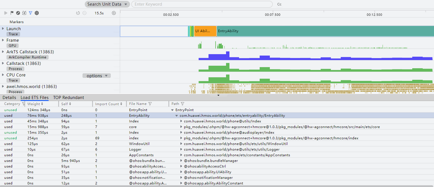Click the orange UI Ability launch segment

pos(205,31)
